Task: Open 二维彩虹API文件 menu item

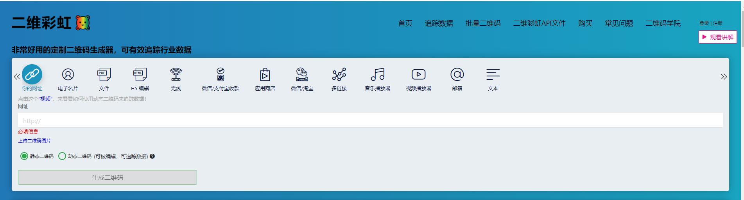Action: [539, 23]
